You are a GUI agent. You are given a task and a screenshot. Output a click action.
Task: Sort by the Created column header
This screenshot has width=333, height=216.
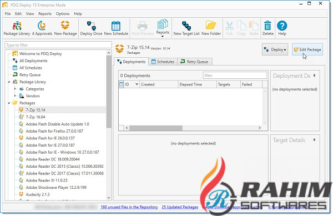[159, 84]
